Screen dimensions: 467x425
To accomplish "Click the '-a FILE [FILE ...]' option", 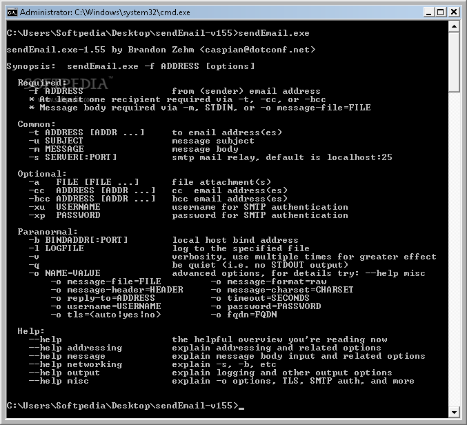I will (83, 182).
